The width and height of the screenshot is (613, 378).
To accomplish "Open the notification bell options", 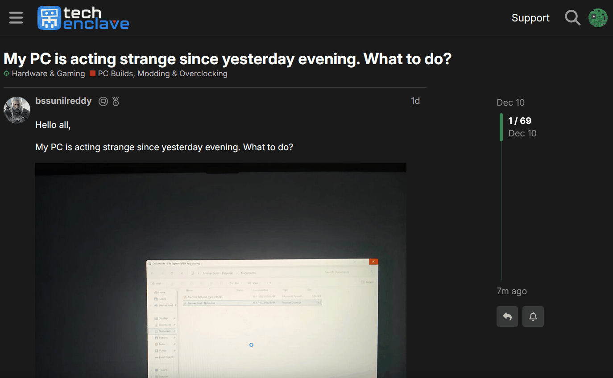I will [x=533, y=316].
